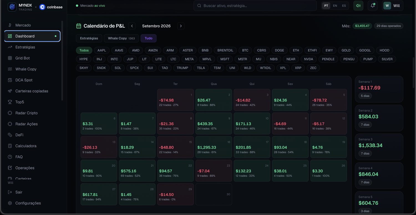Select the Todos asset filter
The height and width of the screenshot is (215, 416).
pos(84,50)
